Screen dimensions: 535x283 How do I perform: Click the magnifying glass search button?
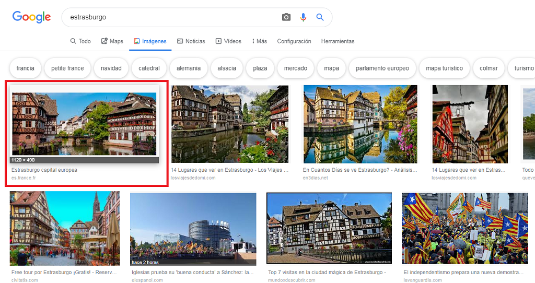click(320, 17)
